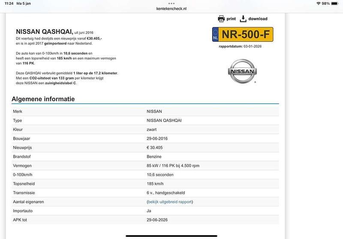This screenshot has width=343, height=239.
Task: Tap the 11:24 clock in status bar
Action: click(9, 3)
